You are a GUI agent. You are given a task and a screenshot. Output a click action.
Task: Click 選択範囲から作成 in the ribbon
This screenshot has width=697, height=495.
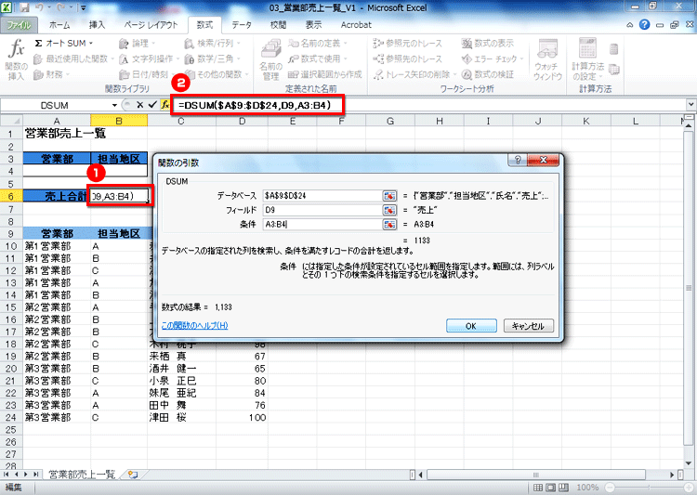click(325, 74)
